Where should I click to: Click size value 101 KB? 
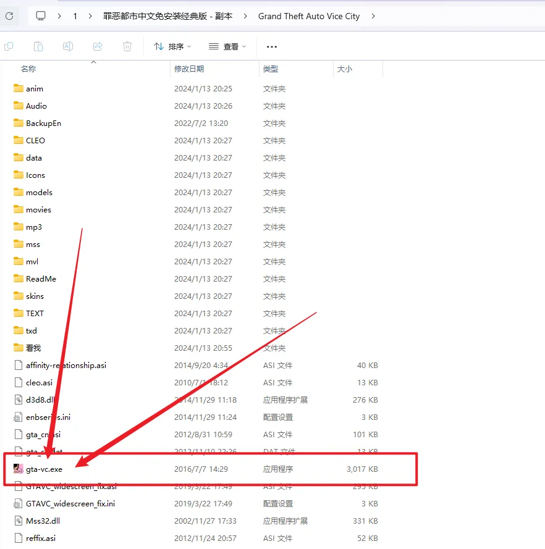click(x=365, y=435)
